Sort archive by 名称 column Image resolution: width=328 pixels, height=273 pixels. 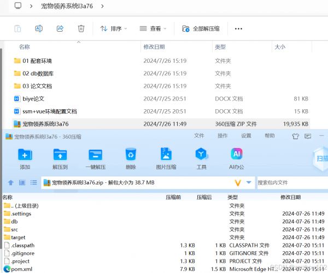[x=7, y=197]
